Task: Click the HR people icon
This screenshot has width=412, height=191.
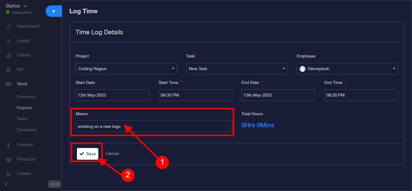Action: [x=8, y=70]
